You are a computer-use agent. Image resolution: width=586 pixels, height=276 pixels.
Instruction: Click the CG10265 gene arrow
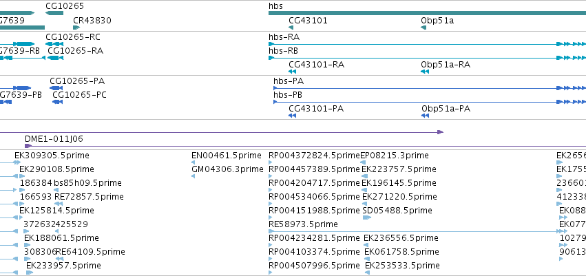click(x=54, y=13)
